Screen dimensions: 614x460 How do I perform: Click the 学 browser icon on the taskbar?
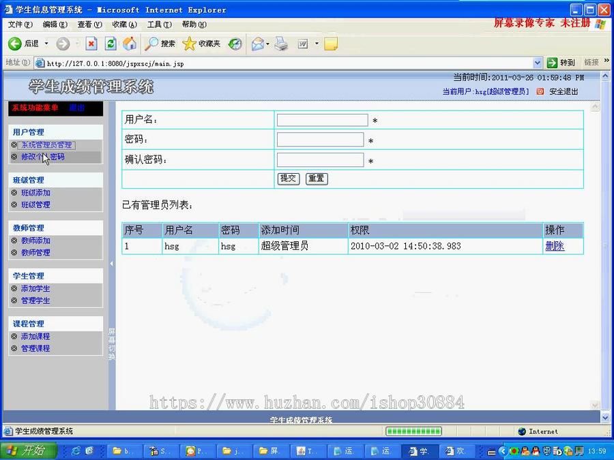(419, 451)
